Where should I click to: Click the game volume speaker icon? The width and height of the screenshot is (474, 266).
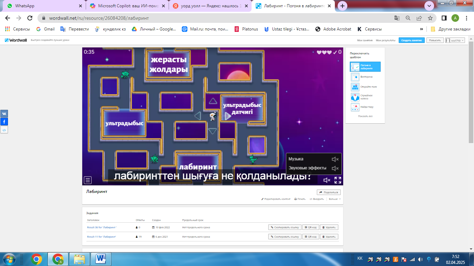pyautogui.click(x=327, y=180)
